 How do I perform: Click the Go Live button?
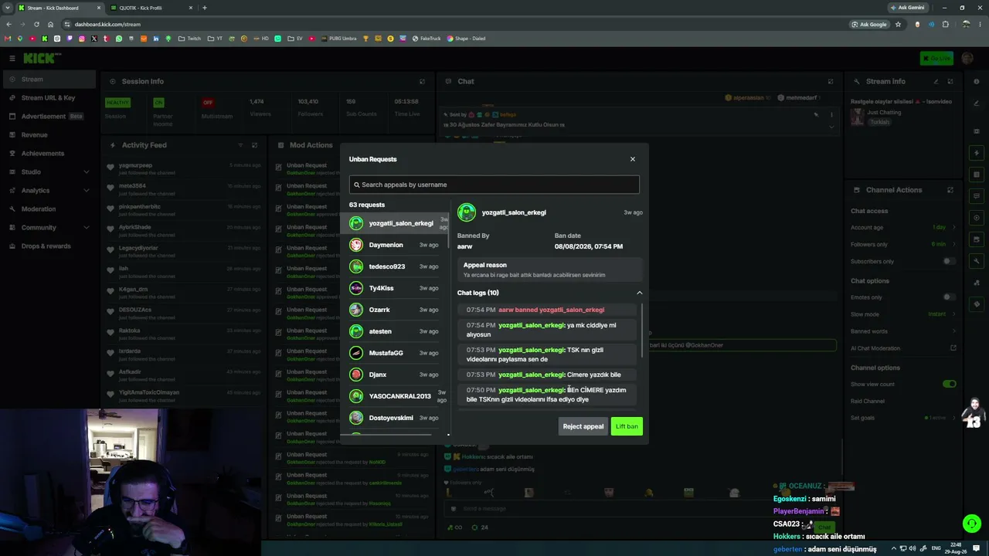coord(936,59)
